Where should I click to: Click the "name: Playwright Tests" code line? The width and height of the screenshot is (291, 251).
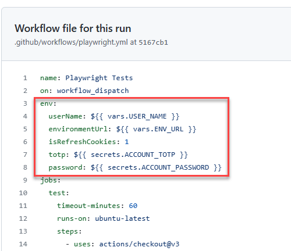click(87, 78)
